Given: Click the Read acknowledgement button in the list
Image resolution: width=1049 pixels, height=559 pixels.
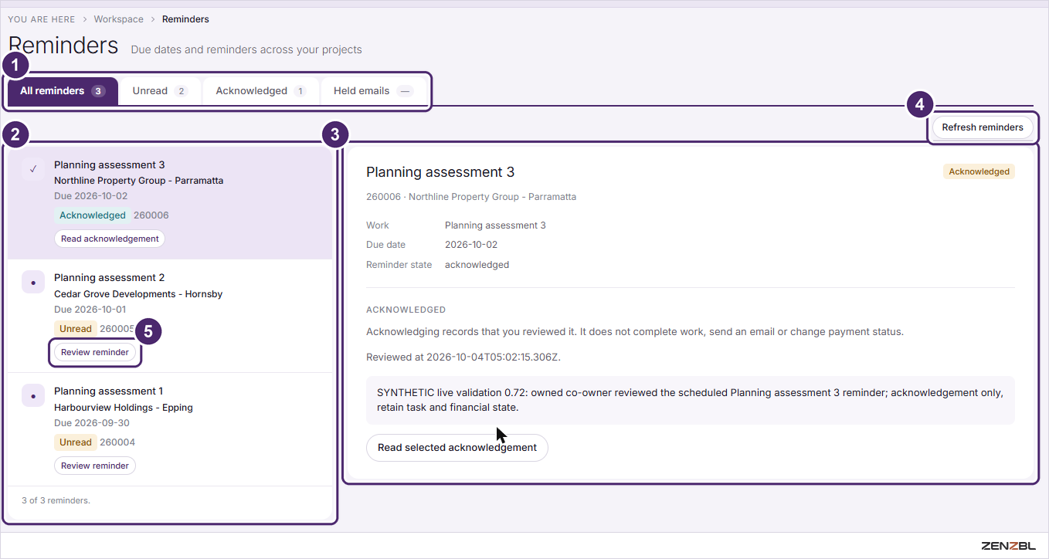Looking at the screenshot, I should (x=110, y=239).
